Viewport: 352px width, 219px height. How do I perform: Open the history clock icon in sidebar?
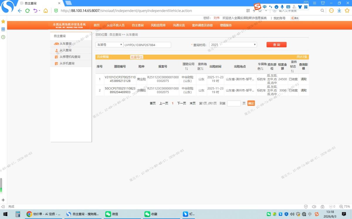pyautogui.click(x=3, y=37)
